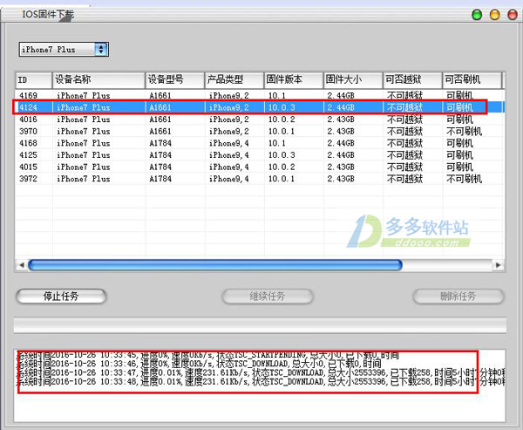Click the IOS固件下载 window title
This screenshot has width=523, height=430.
coord(48,14)
